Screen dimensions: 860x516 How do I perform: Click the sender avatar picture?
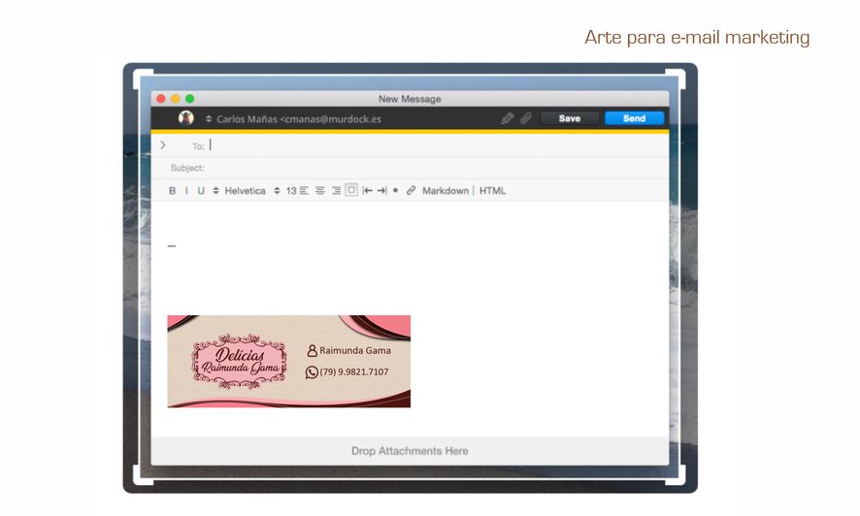coord(185,118)
